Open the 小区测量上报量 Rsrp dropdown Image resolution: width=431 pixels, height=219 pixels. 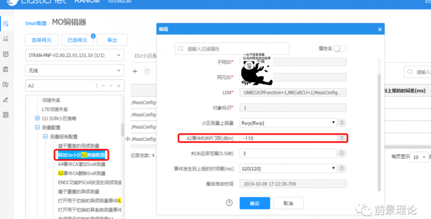[x=288, y=123]
